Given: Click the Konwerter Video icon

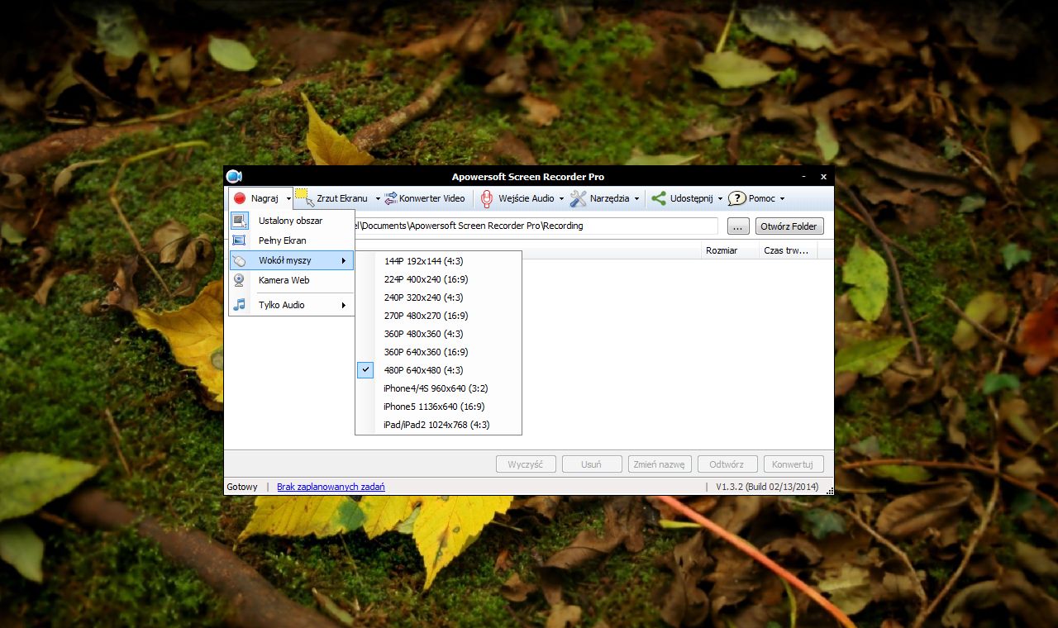Looking at the screenshot, I should pos(391,198).
